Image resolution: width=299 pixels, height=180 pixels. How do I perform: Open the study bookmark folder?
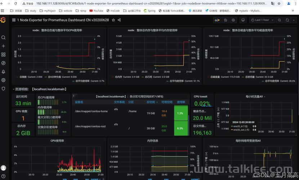click(x=31, y=11)
